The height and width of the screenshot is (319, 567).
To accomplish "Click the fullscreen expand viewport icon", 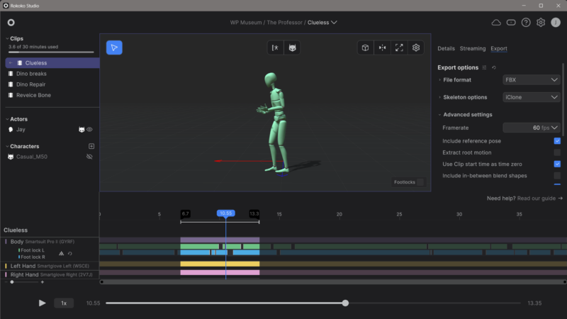I will coord(399,47).
